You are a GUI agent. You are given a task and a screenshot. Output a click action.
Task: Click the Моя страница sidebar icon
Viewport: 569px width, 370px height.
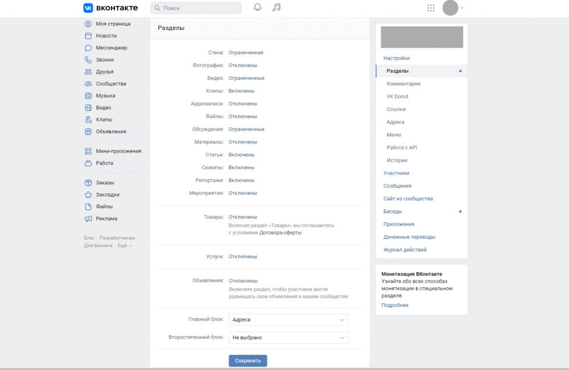click(x=88, y=24)
